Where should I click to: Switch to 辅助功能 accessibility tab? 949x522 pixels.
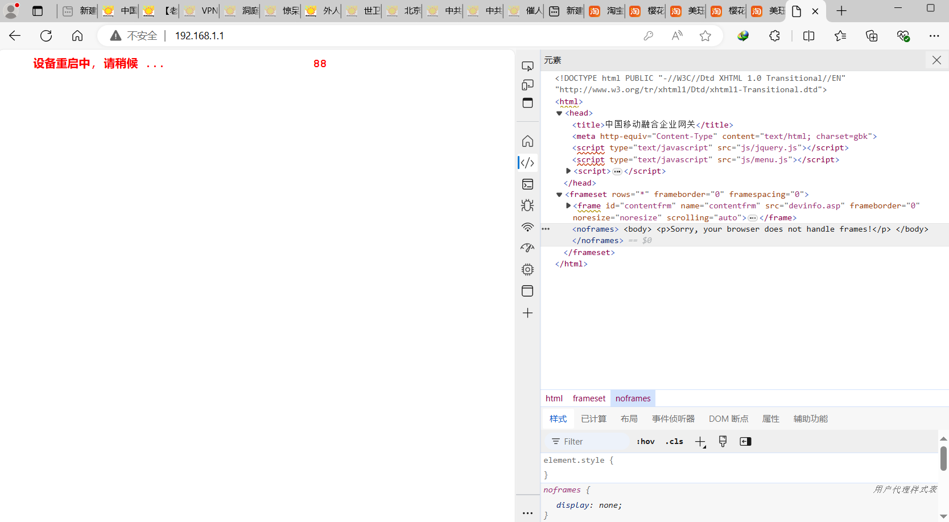point(810,419)
